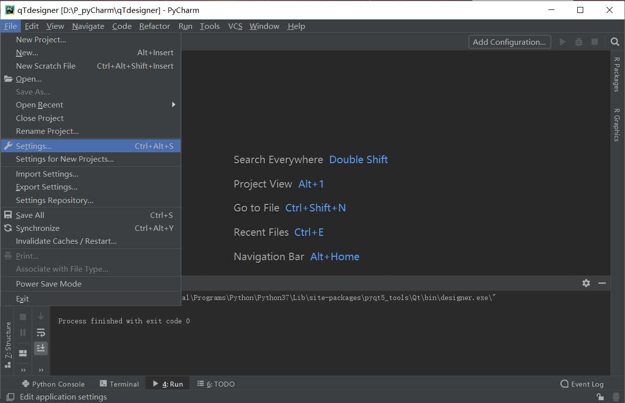Select the 4: Run tab
The image size is (625, 403).
pos(168,384)
